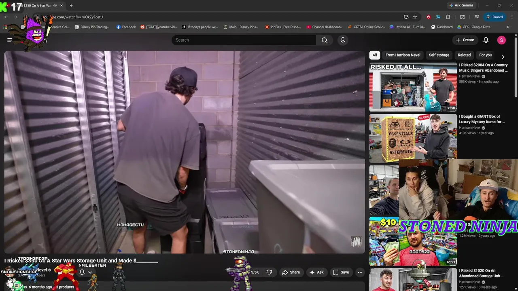
Task: Open Channel dashboard bookmark
Action: coord(324,27)
